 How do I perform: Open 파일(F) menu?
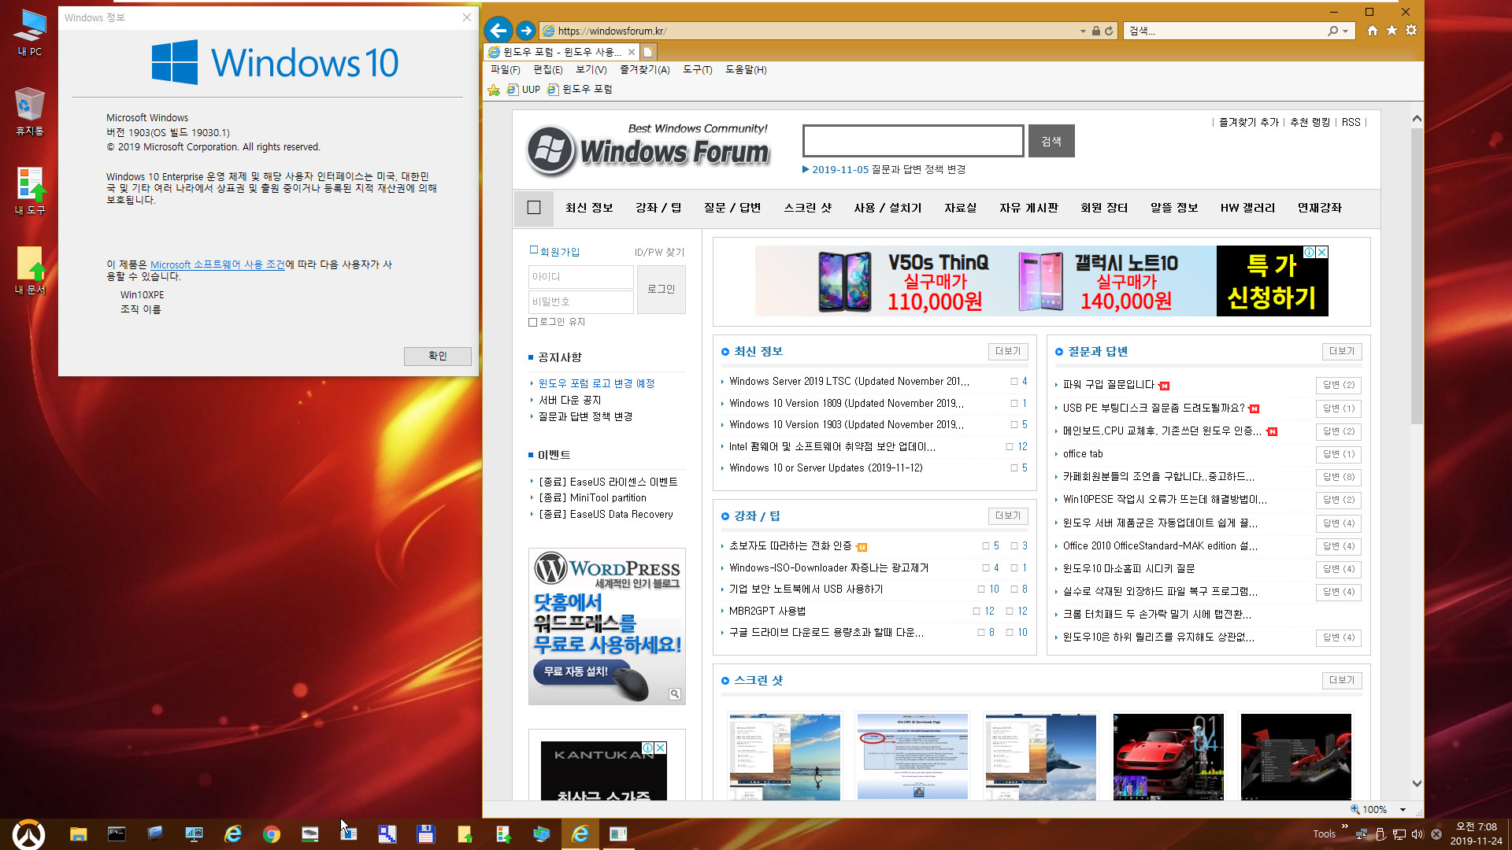505,70
